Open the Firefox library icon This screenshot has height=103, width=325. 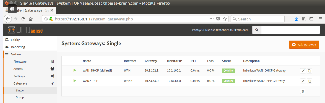click(x=304, y=19)
